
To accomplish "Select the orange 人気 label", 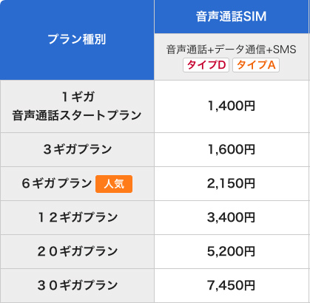I will click(114, 184).
